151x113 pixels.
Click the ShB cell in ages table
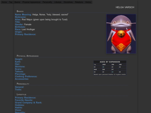[x=98, y=69]
